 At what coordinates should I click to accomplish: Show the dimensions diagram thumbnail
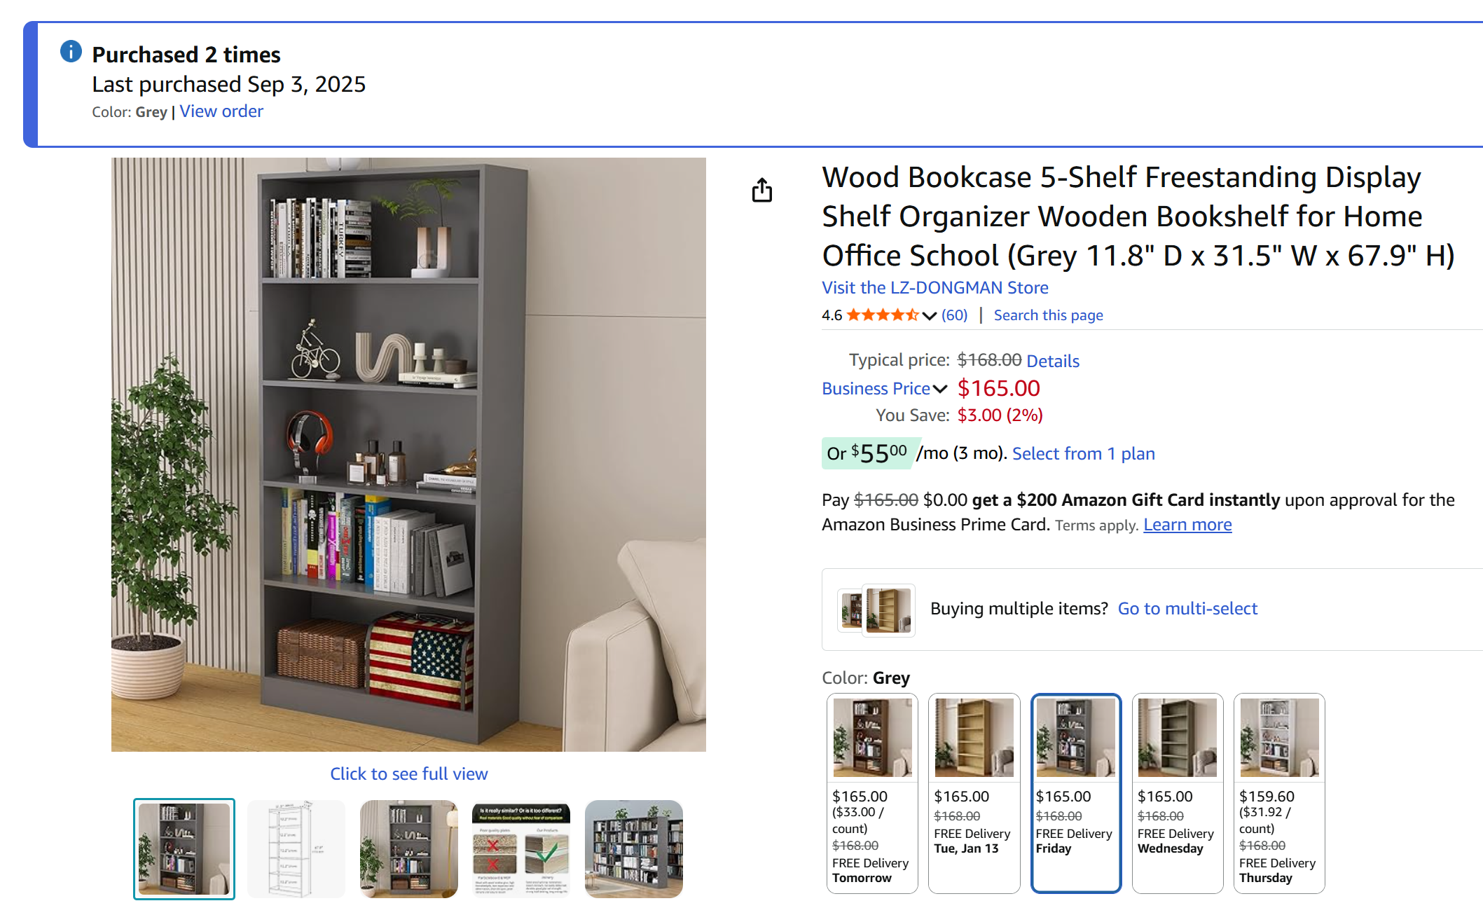tap(296, 849)
